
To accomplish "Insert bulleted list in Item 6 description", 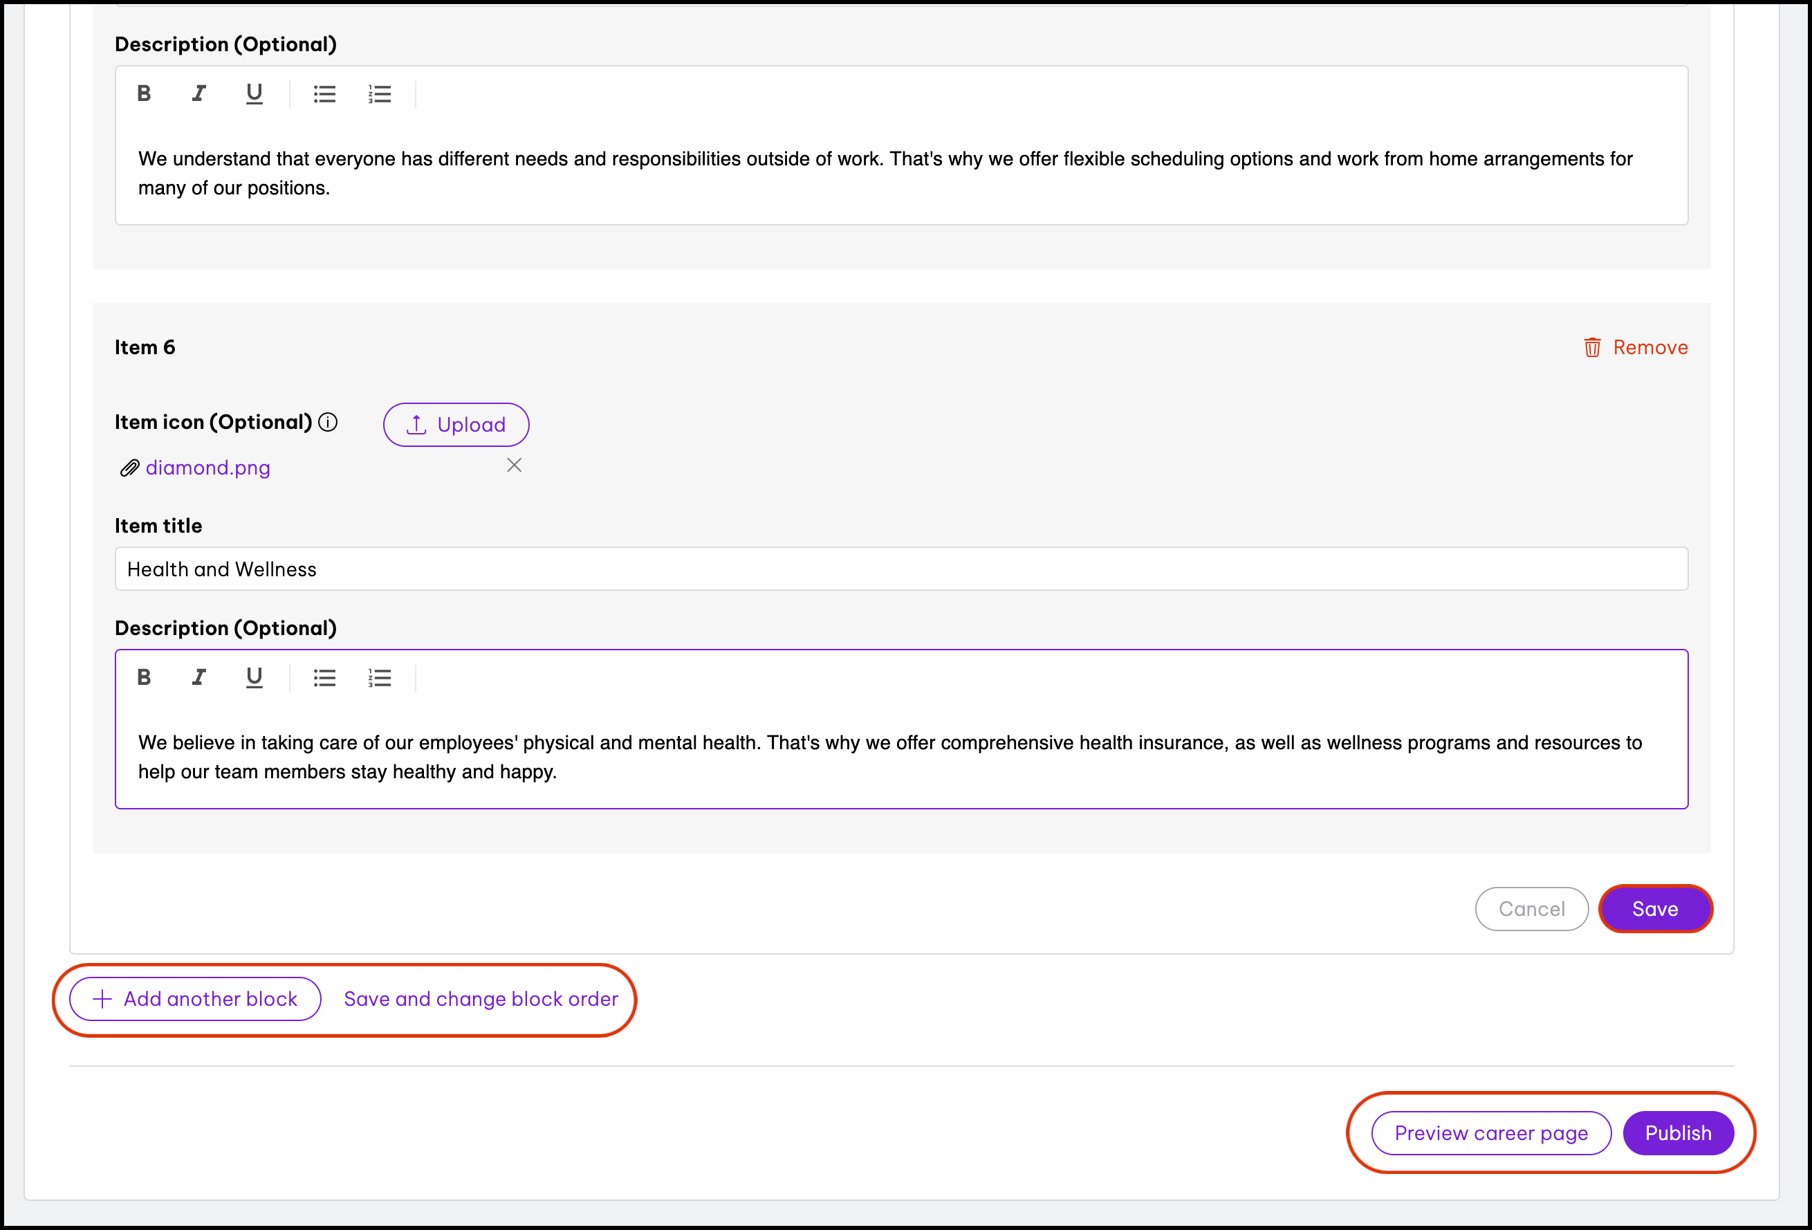I will pos(324,678).
